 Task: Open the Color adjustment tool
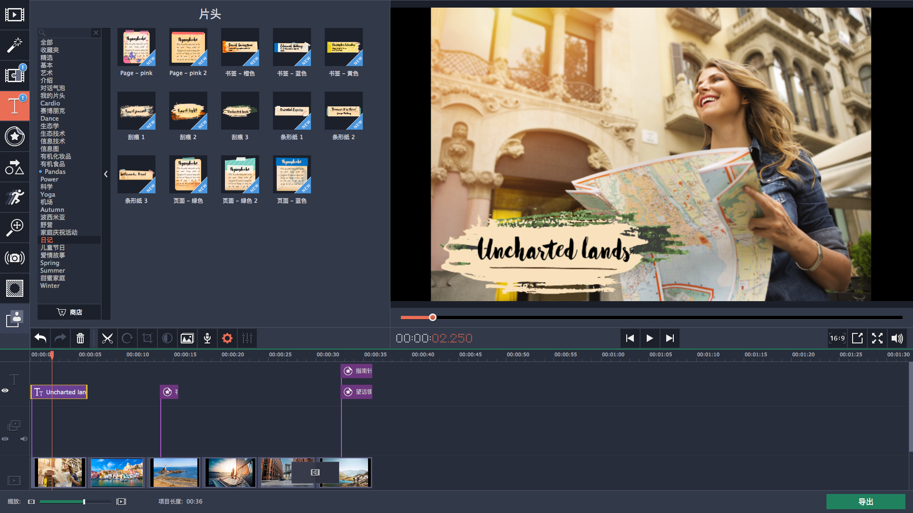[x=167, y=338]
